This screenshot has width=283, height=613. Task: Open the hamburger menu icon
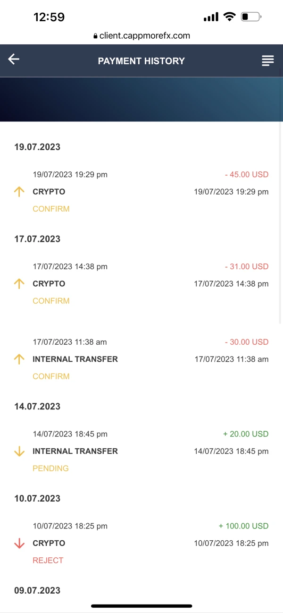(268, 60)
